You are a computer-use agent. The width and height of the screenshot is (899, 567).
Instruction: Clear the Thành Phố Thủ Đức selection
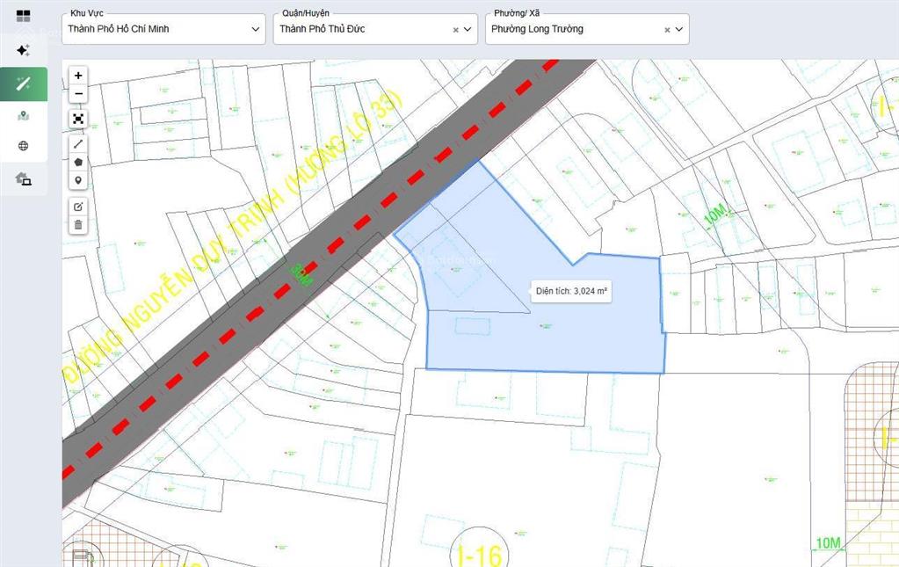coord(455,30)
